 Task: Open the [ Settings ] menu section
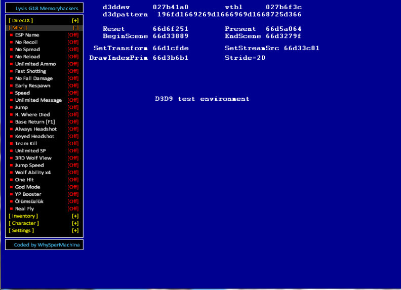(x=21, y=230)
